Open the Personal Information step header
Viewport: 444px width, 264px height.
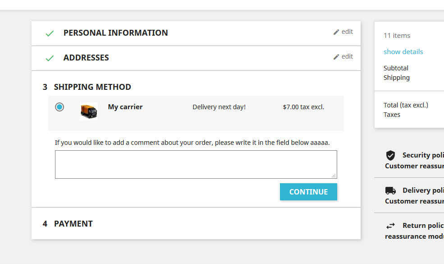click(115, 33)
